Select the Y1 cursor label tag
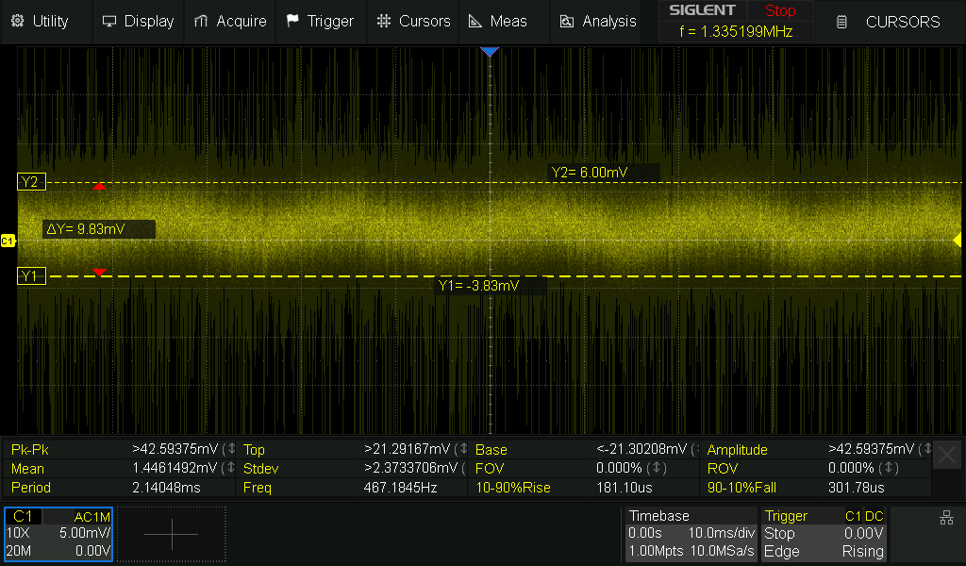This screenshot has width=966, height=566. tap(30, 275)
